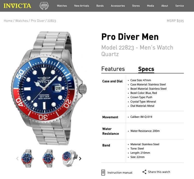Open Accessories in the top navigation
The image size is (194, 179).
118,6
